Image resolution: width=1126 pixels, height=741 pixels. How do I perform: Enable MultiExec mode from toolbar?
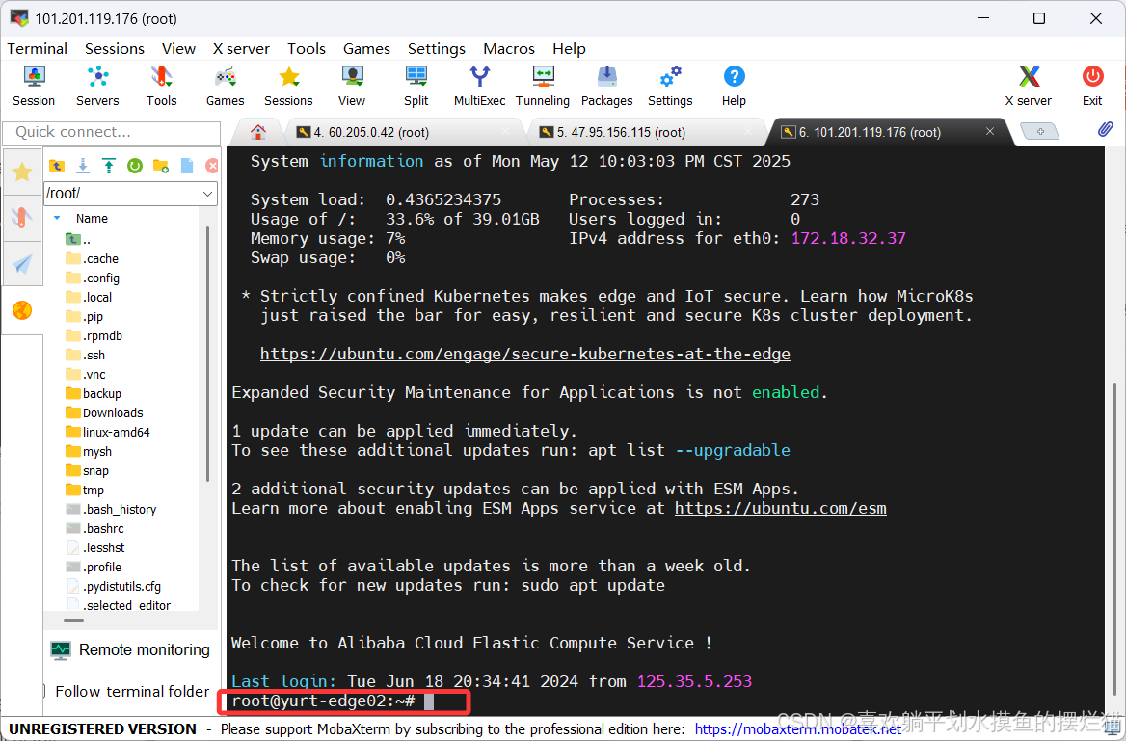pos(480,86)
